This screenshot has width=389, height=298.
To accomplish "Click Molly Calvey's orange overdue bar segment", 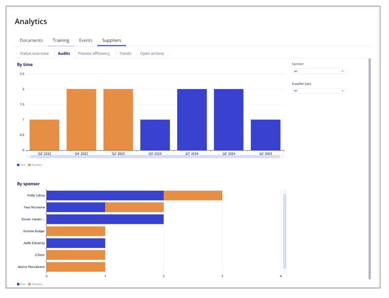I will click(193, 196).
